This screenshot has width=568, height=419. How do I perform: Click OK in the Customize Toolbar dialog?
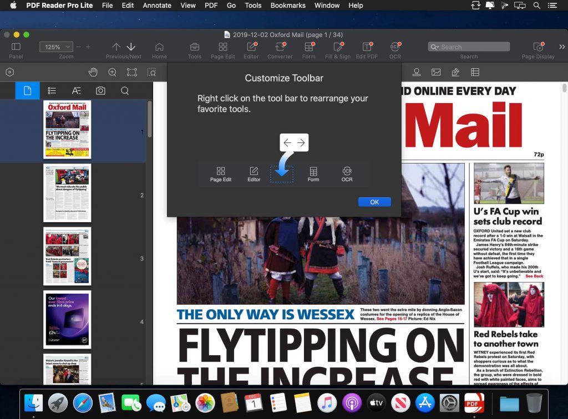[x=374, y=202]
